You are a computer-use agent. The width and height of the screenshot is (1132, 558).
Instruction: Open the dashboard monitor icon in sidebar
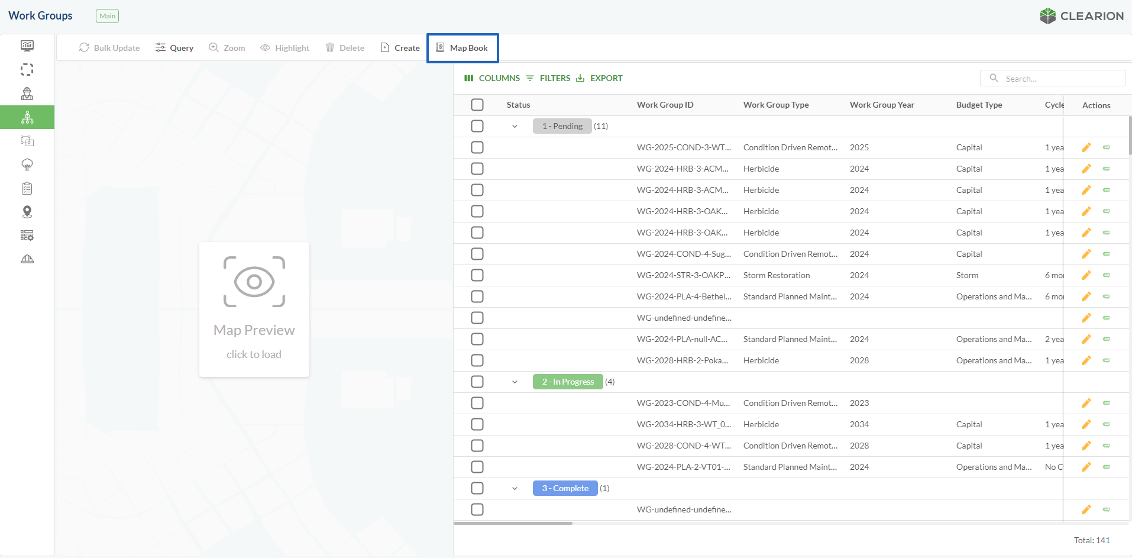click(27, 46)
